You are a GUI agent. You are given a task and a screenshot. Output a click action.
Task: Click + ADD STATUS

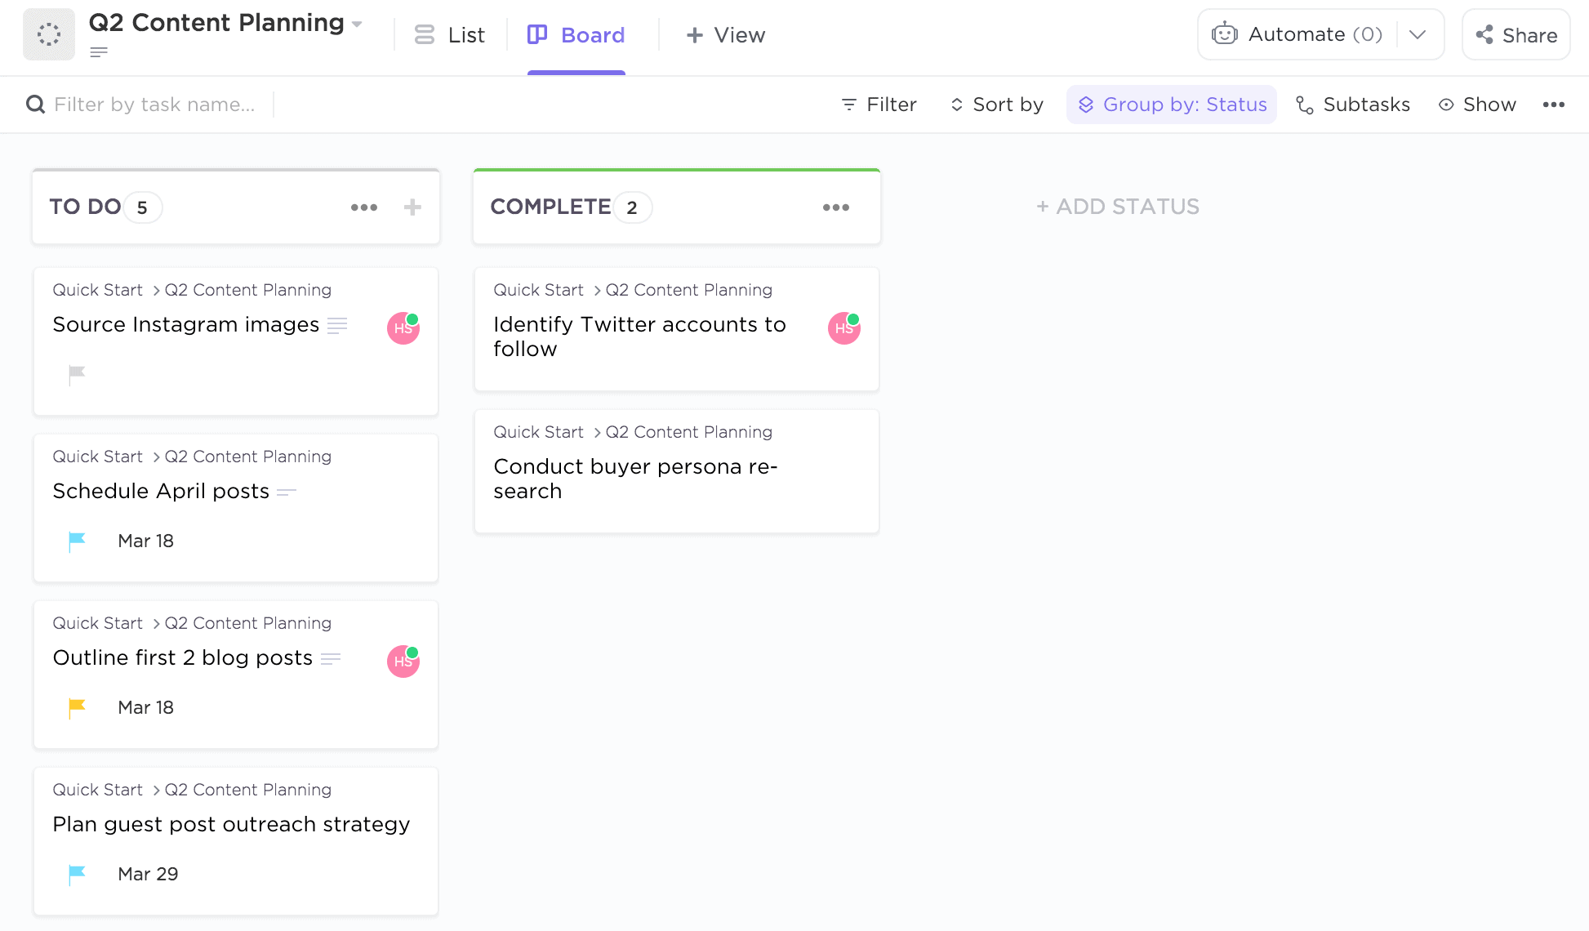(1118, 207)
